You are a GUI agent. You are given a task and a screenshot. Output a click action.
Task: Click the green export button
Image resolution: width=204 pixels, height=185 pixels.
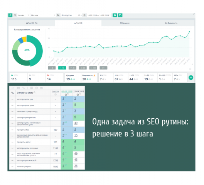point(120,15)
